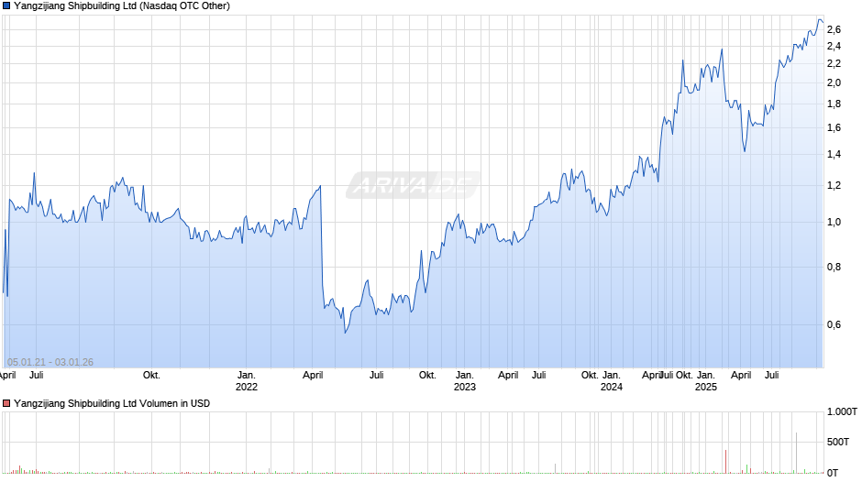Click the 'Jan.' label above 2025
This screenshot has width=862, height=482.
(x=706, y=375)
